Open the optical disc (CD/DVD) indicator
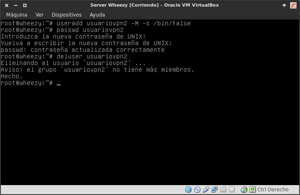This screenshot has width=300, height=195. tap(197, 190)
